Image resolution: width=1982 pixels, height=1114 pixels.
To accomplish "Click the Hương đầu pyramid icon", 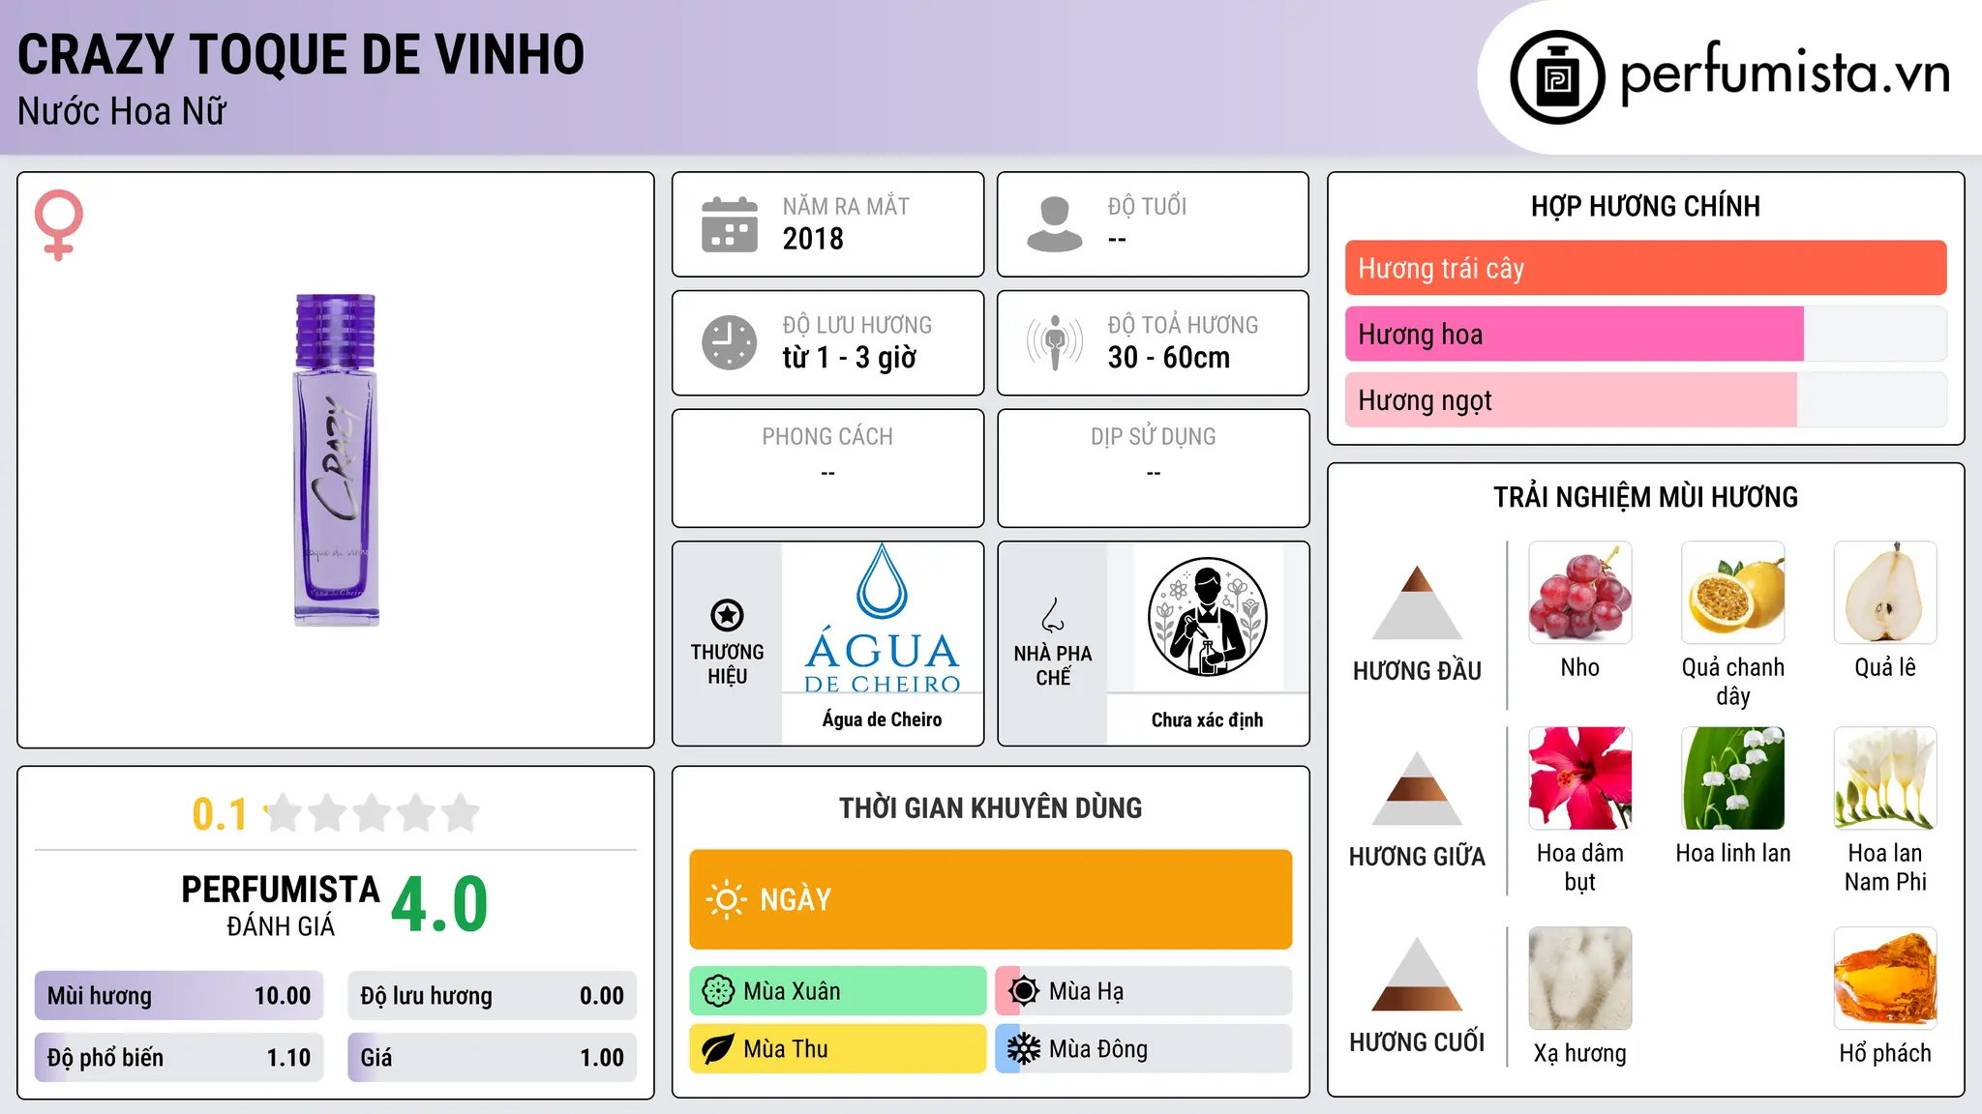I will pos(1418,602).
